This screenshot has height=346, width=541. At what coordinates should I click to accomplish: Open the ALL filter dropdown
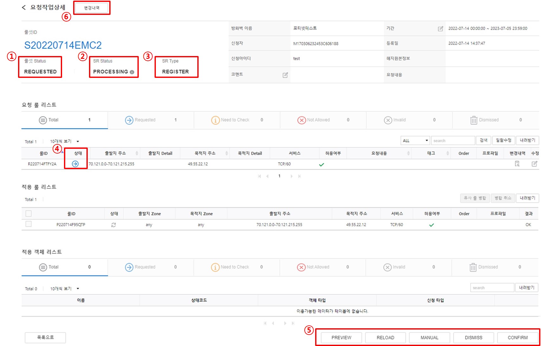415,141
